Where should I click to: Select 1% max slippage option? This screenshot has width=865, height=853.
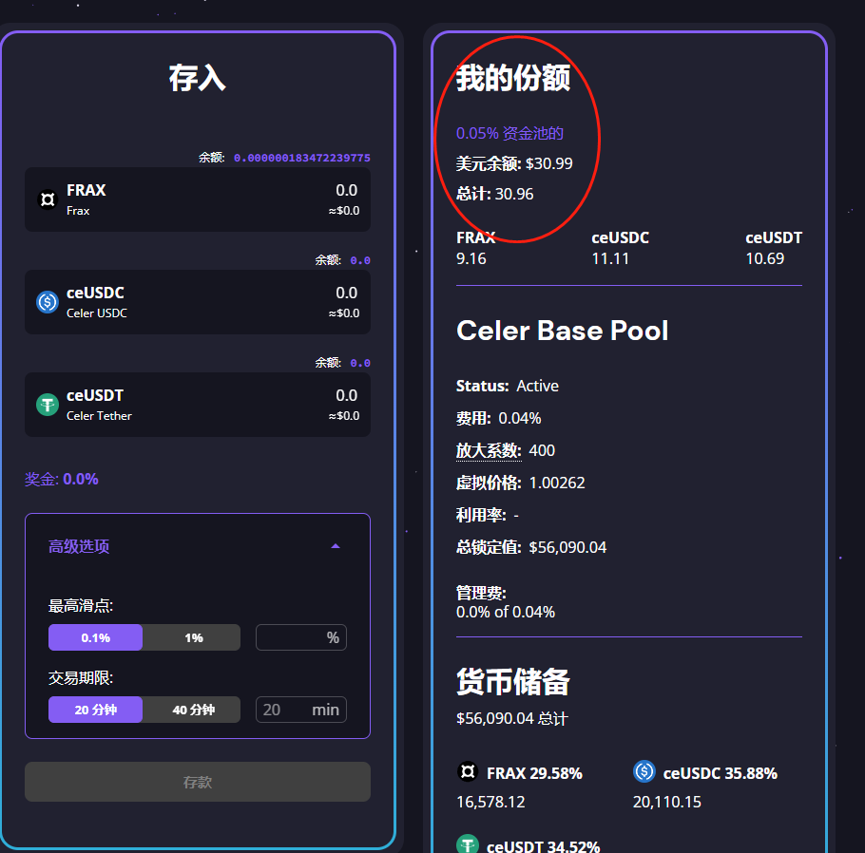click(x=193, y=637)
